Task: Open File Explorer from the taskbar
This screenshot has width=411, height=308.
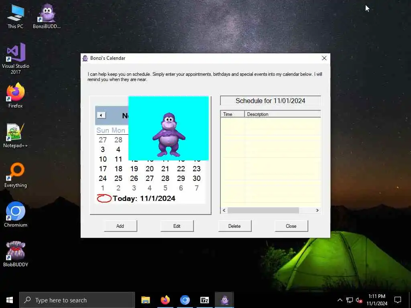Action: click(145, 300)
